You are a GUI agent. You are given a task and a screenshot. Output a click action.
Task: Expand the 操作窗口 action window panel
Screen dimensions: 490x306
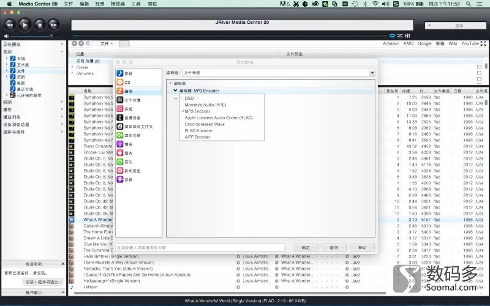pos(63,293)
